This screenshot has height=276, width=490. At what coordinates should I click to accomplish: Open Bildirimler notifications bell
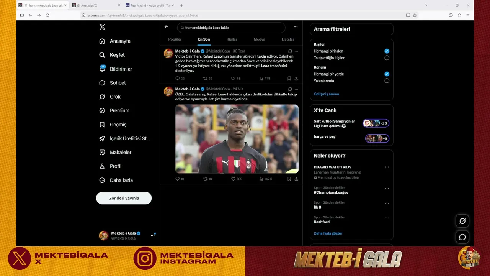(102, 69)
